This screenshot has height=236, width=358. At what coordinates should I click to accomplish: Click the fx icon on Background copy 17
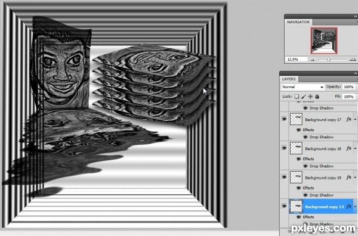[x=348, y=119]
